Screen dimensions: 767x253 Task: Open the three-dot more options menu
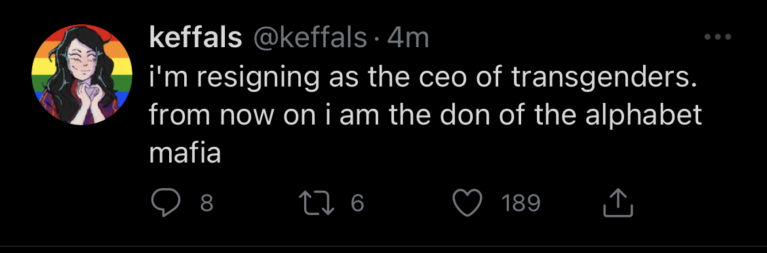click(x=717, y=37)
